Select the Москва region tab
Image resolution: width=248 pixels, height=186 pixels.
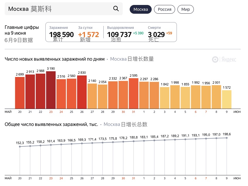(x=141, y=9)
